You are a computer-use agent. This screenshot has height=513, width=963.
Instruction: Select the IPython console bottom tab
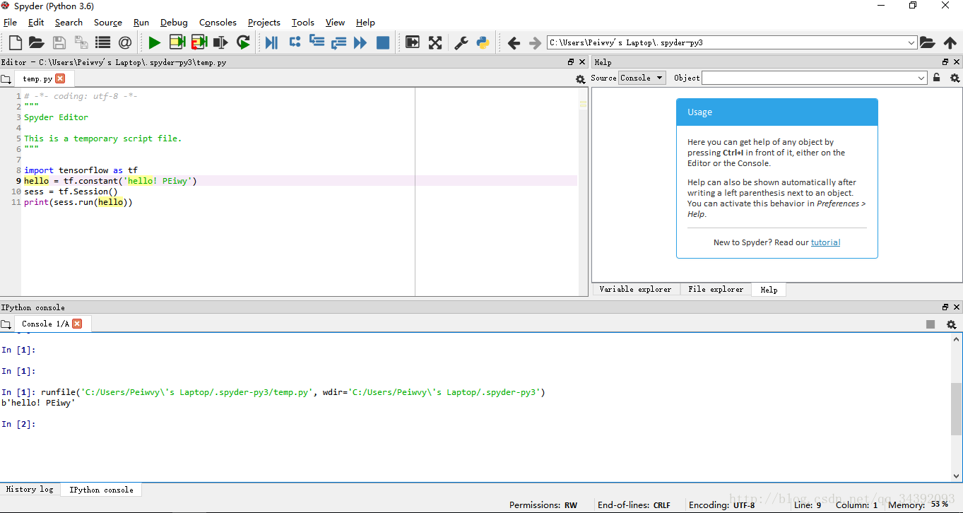(101, 490)
